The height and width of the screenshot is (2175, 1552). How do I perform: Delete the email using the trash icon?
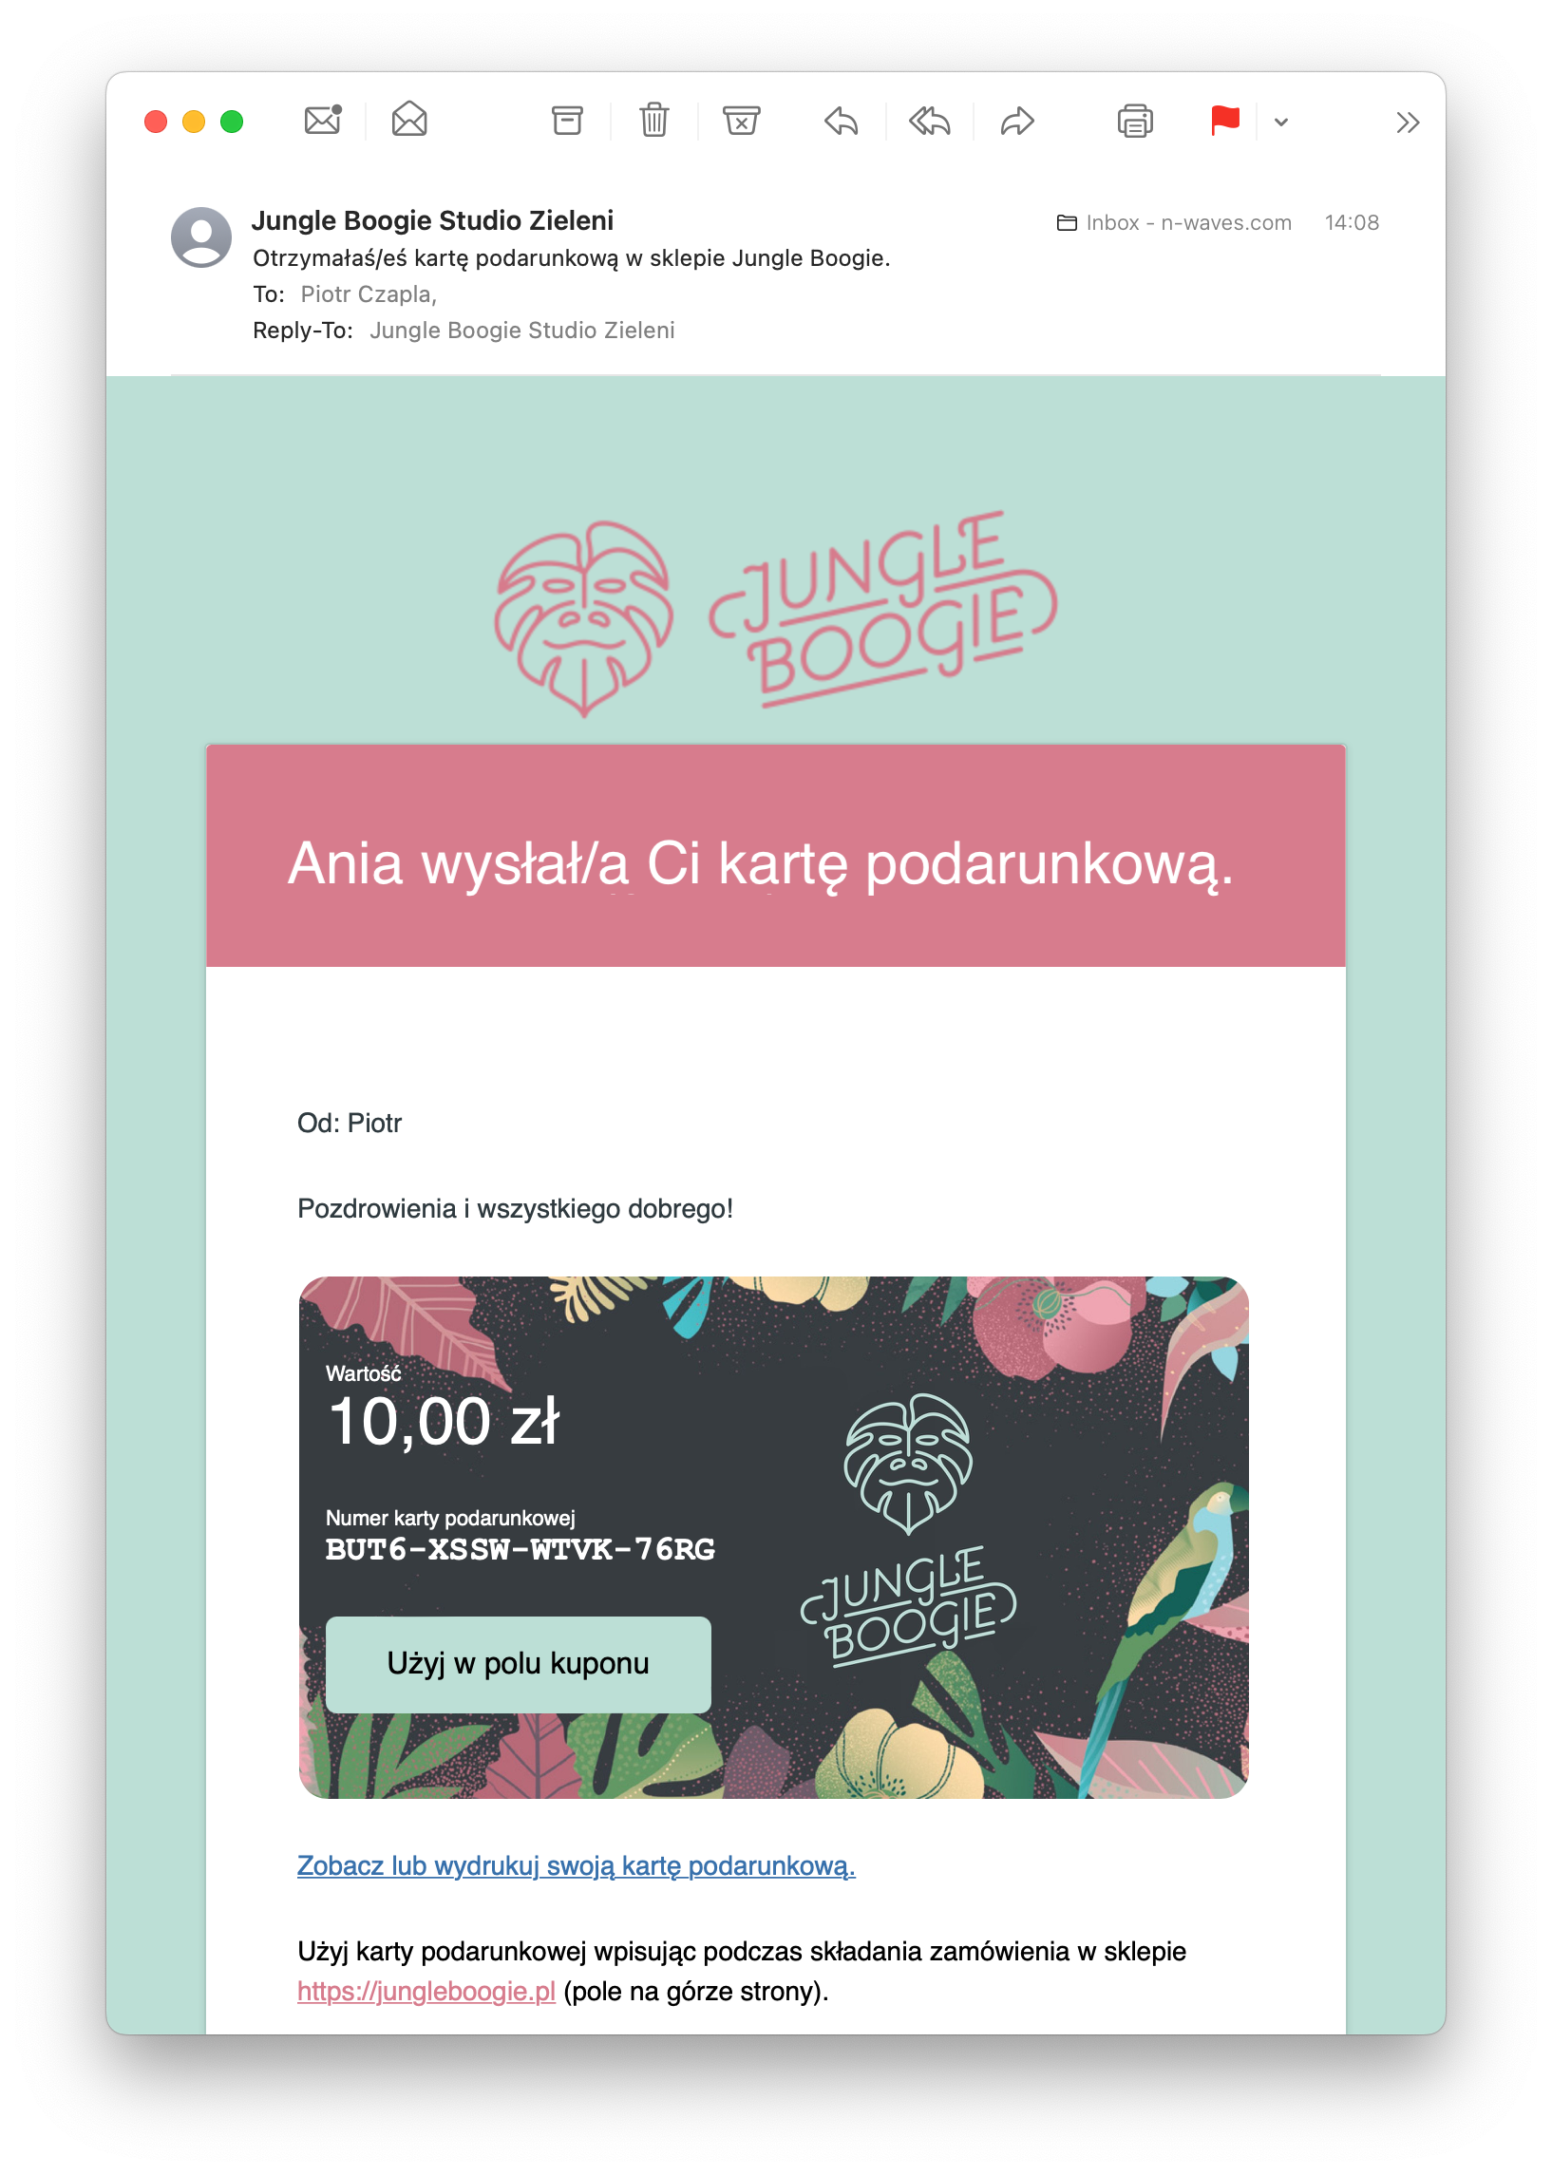pos(653,121)
